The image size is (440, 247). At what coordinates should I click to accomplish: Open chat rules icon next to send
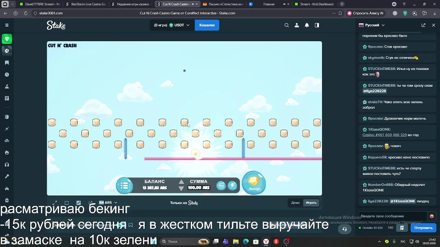coord(402,228)
